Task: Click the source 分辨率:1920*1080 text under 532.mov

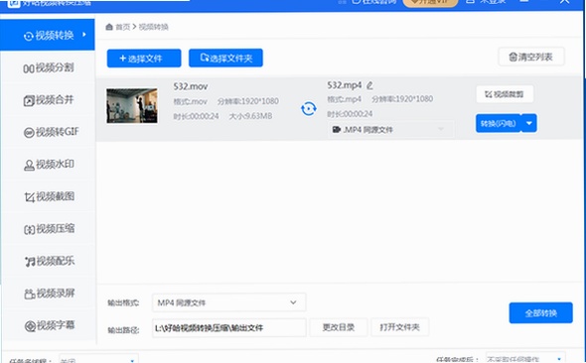Action: click(248, 101)
